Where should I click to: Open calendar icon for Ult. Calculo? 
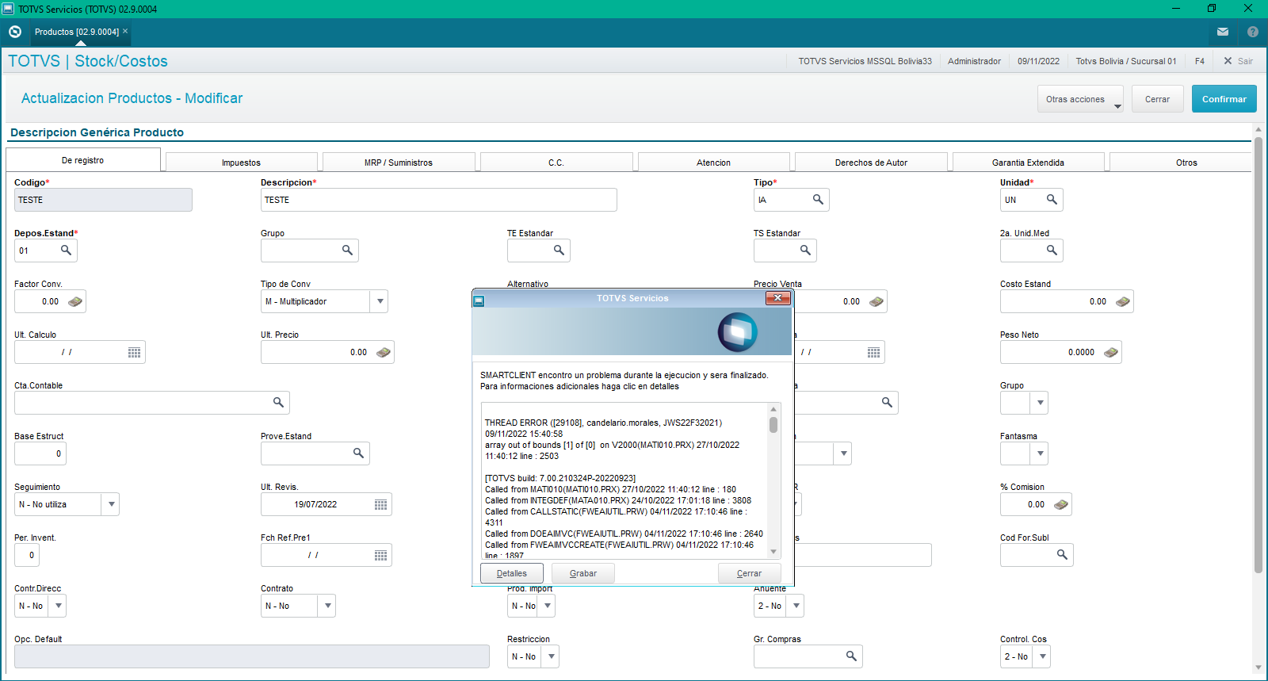coord(135,352)
